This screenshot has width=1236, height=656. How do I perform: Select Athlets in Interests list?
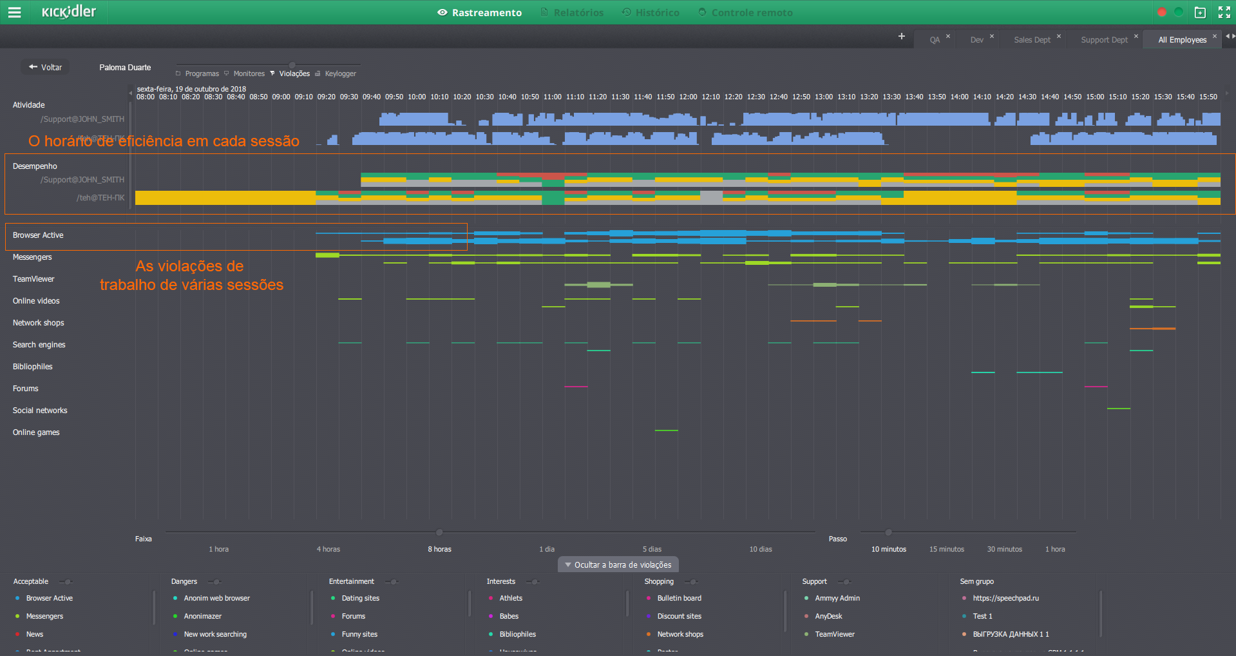click(511, 598)
